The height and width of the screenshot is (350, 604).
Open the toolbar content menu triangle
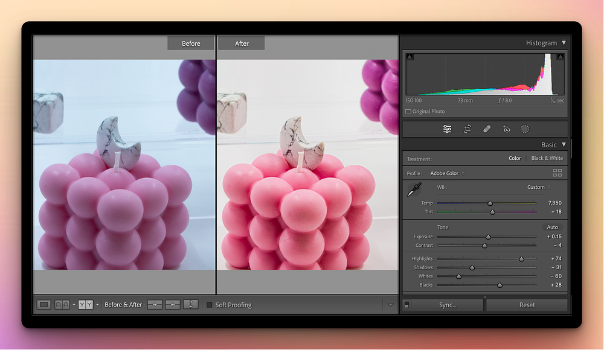[391, 305]
